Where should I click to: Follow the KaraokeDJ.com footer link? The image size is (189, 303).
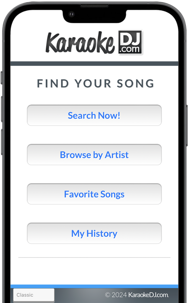148,295
